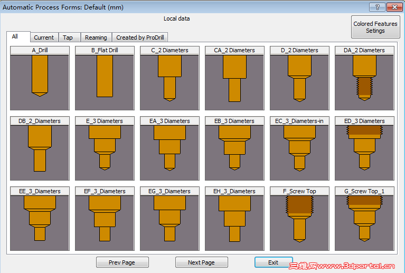The image size is (405, 273).
Task: Switch to the Tap tab
Action: point(70,37)
